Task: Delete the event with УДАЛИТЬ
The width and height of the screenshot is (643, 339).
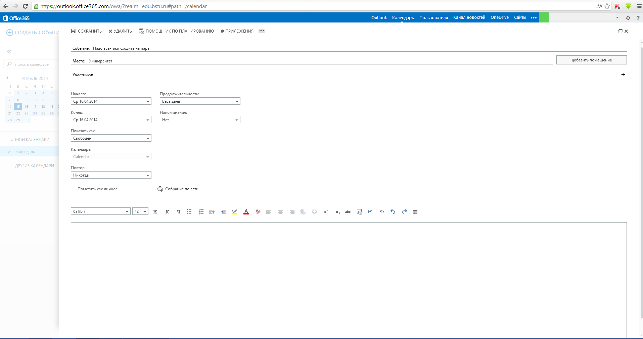Action: tap(120, 31)
